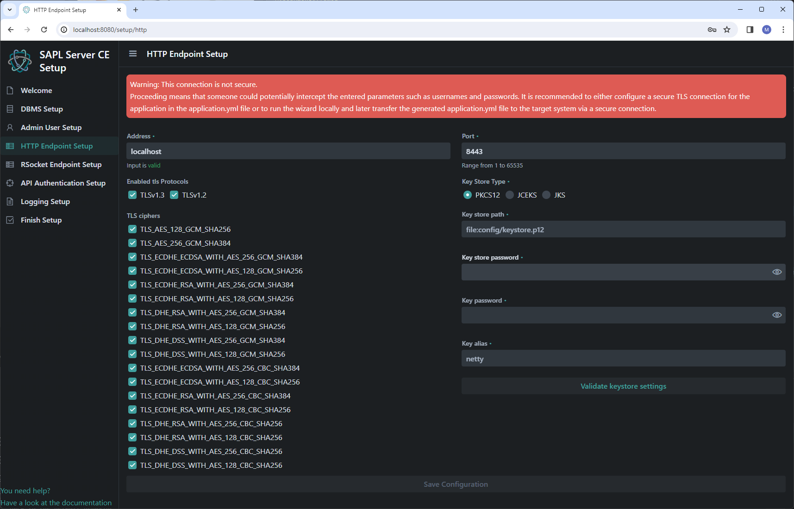Toggle TLS_DHE_DSS_WITH_AES_256_CBC_SHA256 checkbox

click(x=132, y=451)
